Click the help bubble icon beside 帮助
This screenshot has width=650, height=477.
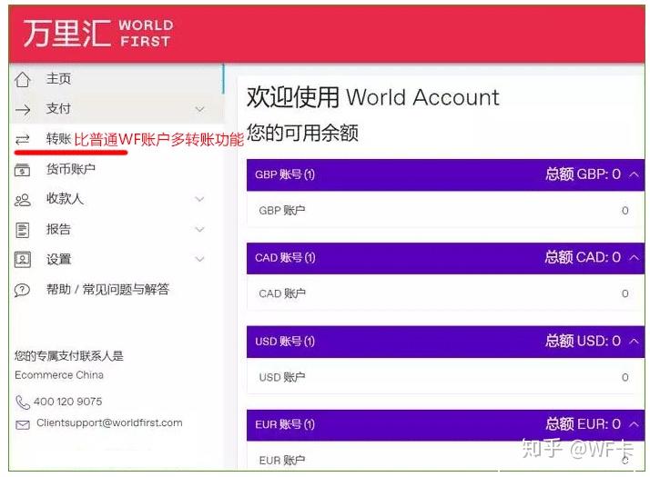click(22, 290)
